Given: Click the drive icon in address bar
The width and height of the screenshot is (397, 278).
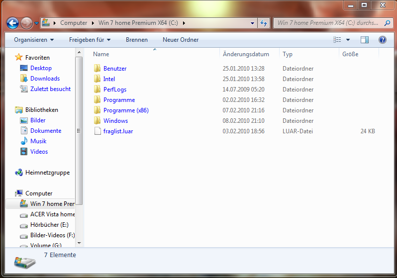Looking at the screenshot, I should pos(46,22).
